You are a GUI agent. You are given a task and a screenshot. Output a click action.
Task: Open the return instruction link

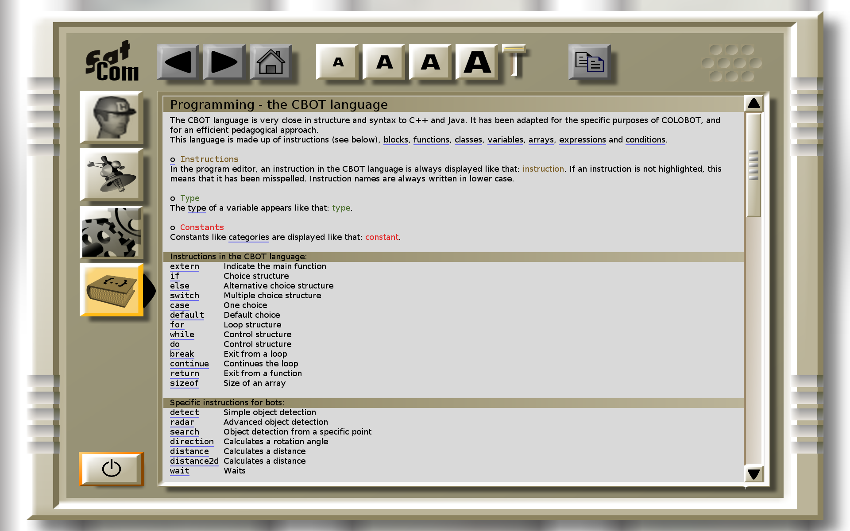coord(184,373)
